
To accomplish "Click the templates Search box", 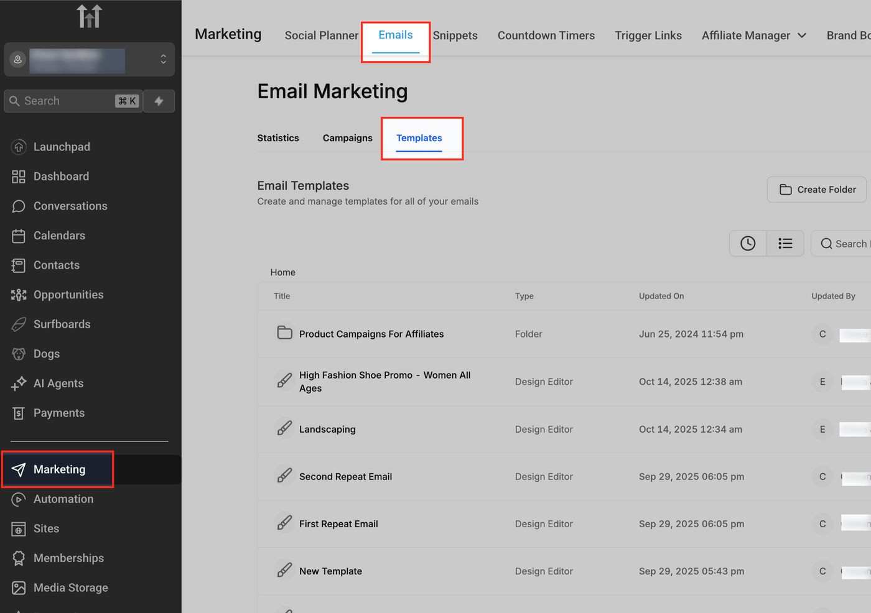I will (x=844, y=244).
